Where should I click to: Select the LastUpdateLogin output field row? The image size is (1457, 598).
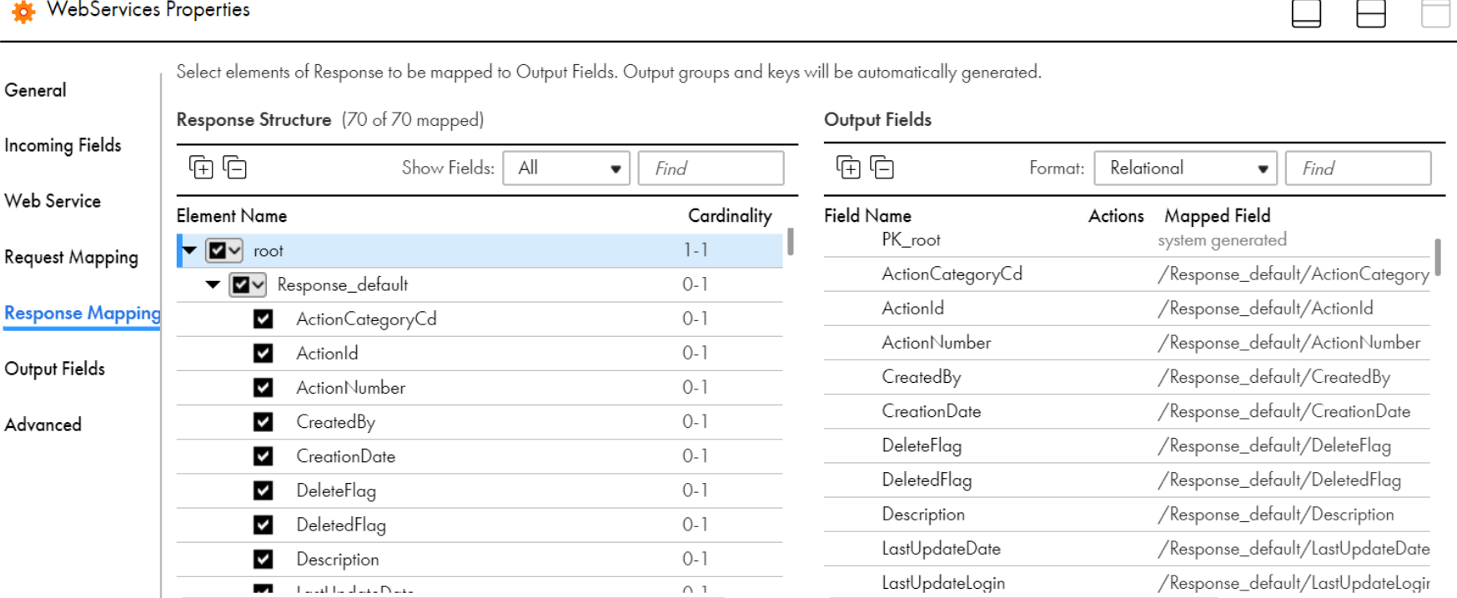pyautogui.click(x=1127, y=582)
